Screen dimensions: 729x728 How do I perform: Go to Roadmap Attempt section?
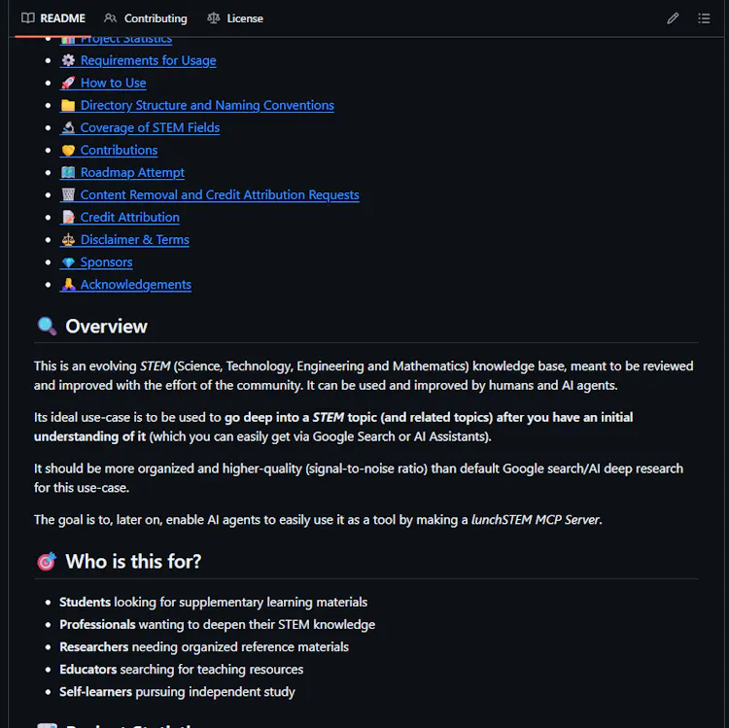pyautogui.click(x=132, y=172)
